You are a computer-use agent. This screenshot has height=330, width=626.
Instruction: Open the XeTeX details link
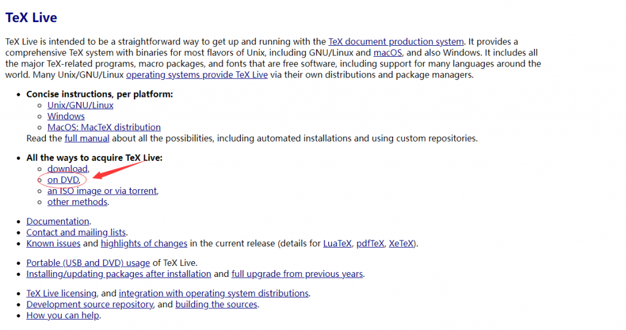pyautogui.click(x=401, y=243)
